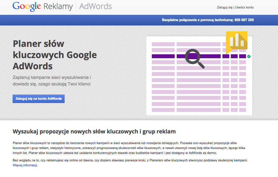Open the "Utwórz konto" link

(x=244, y=7)
